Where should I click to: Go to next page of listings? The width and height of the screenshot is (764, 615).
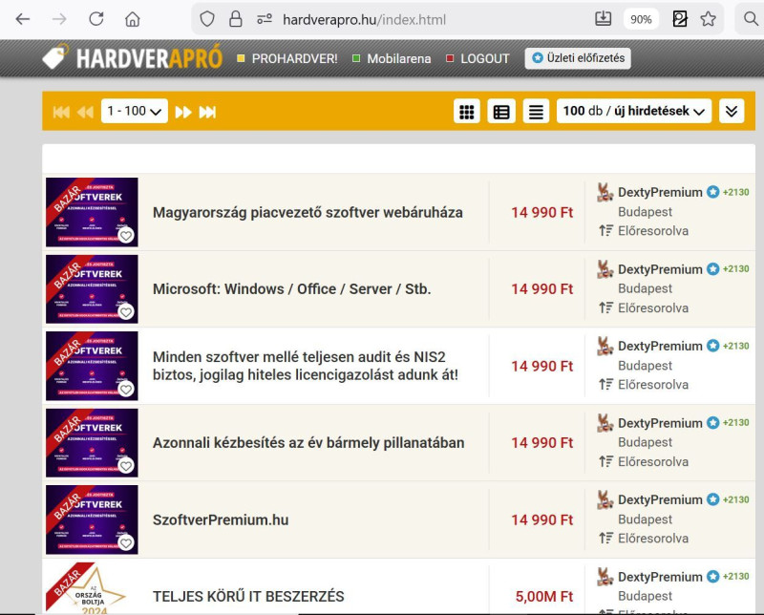point(183,112)
